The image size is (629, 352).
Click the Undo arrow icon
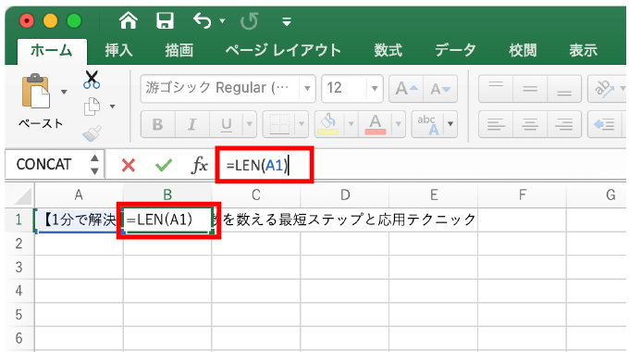[203, 20]
